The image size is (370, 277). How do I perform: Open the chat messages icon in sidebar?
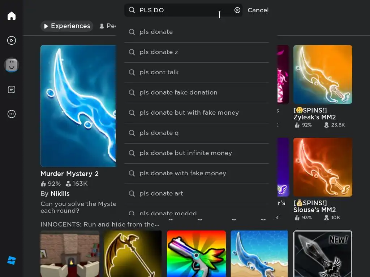[11, 89]
